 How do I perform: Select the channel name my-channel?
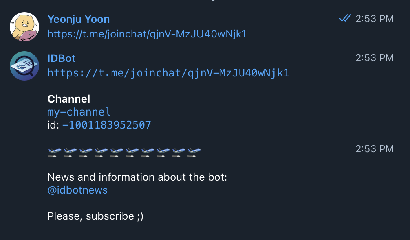[79, 111]
